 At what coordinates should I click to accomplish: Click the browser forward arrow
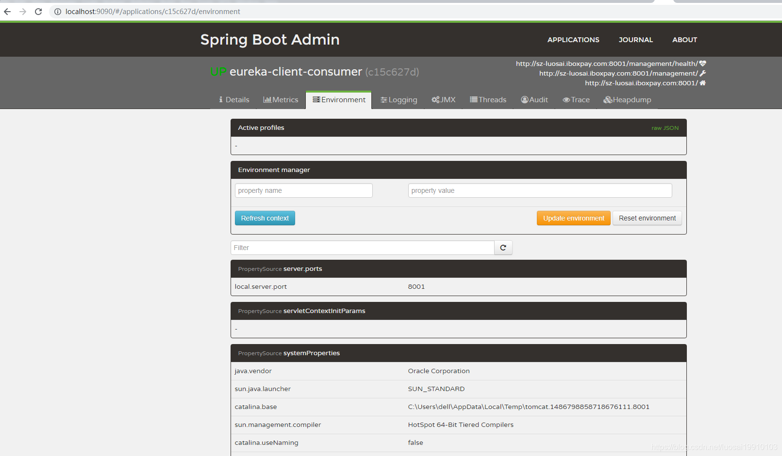point(23,12)
